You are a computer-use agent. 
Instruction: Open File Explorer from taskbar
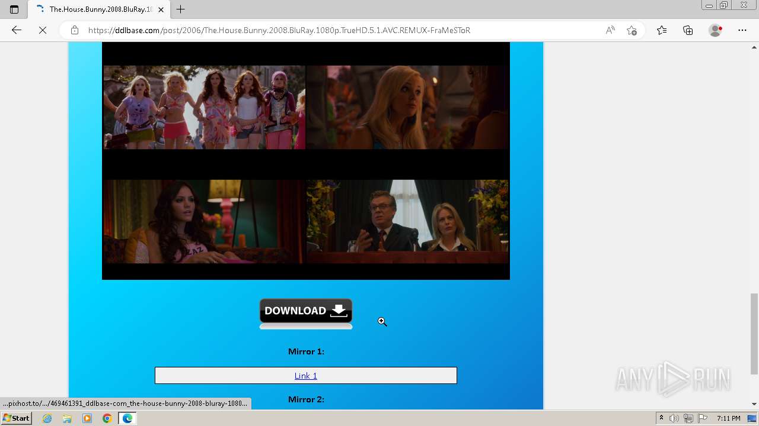click(x=67, y=418)
